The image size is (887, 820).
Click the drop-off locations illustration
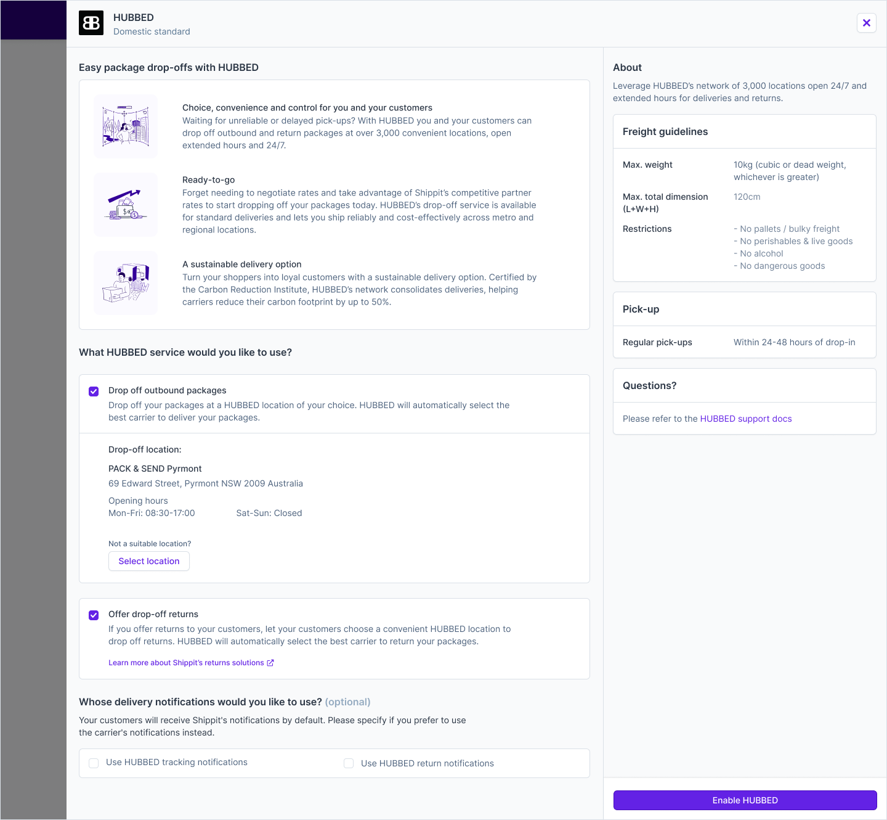click(126, 126)
